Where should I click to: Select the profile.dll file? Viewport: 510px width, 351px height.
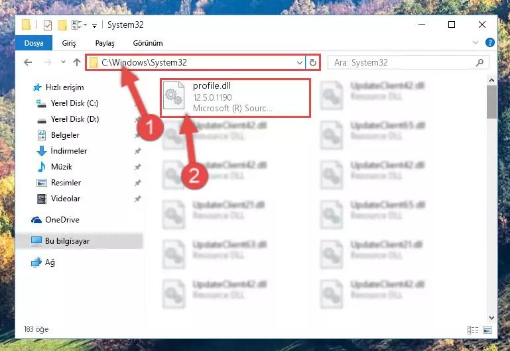click(x=235, y=98)
